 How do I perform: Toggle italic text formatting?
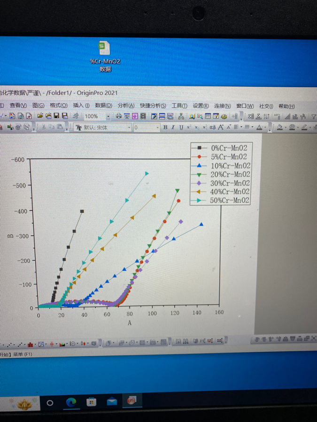click(173, 127)
